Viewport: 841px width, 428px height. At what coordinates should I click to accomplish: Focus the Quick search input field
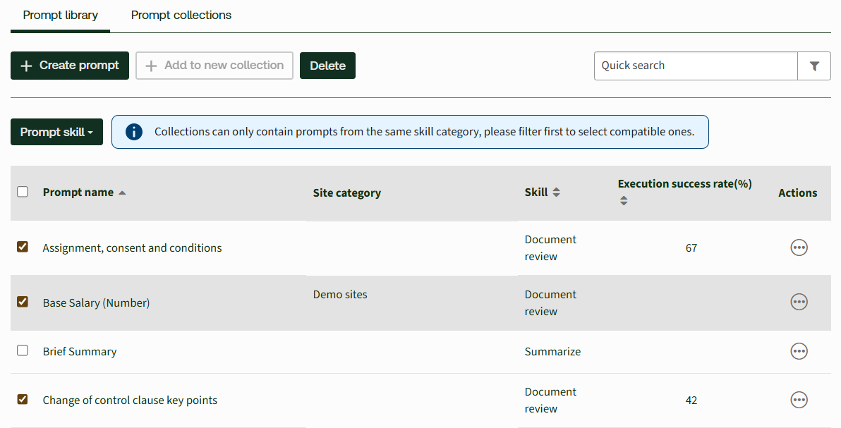click(x=696, y=66)
